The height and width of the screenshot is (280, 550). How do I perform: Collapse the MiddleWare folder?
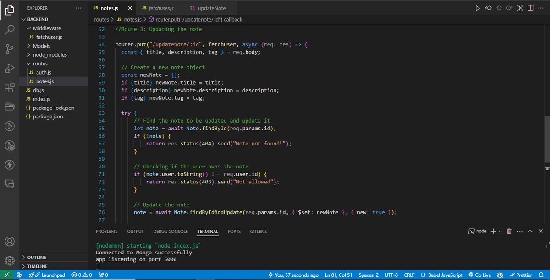click(x=53, y=28)
